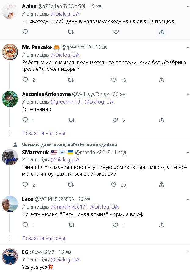Show replies under Leon's tweet
The height and width of the screenshot is (273, 190).
click(x=44, y=238)
